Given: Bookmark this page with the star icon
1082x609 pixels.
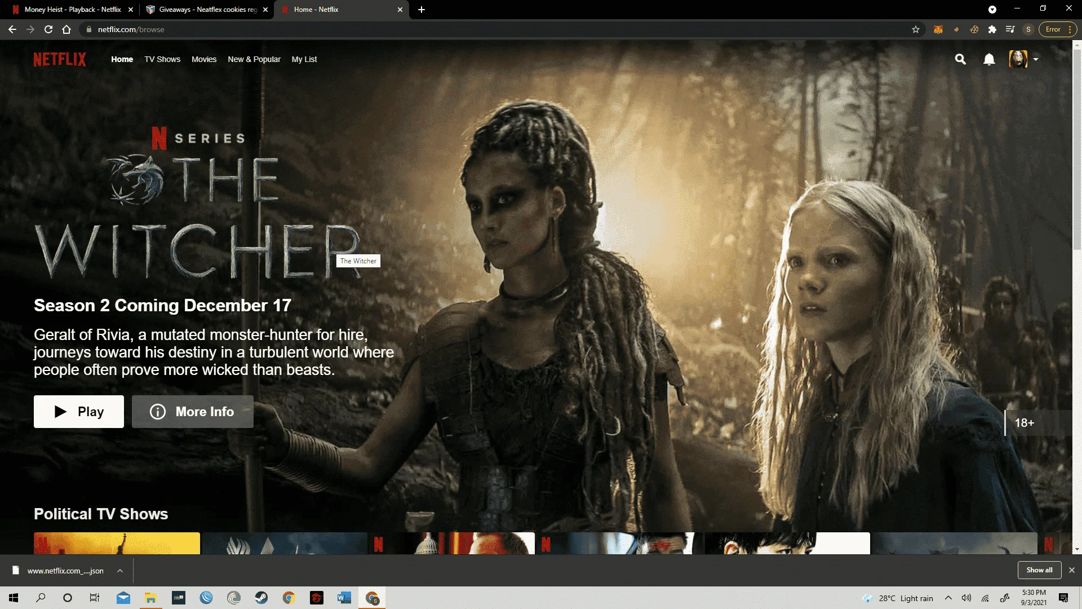Looking at the screenshot, I should (x=916, y=29).
